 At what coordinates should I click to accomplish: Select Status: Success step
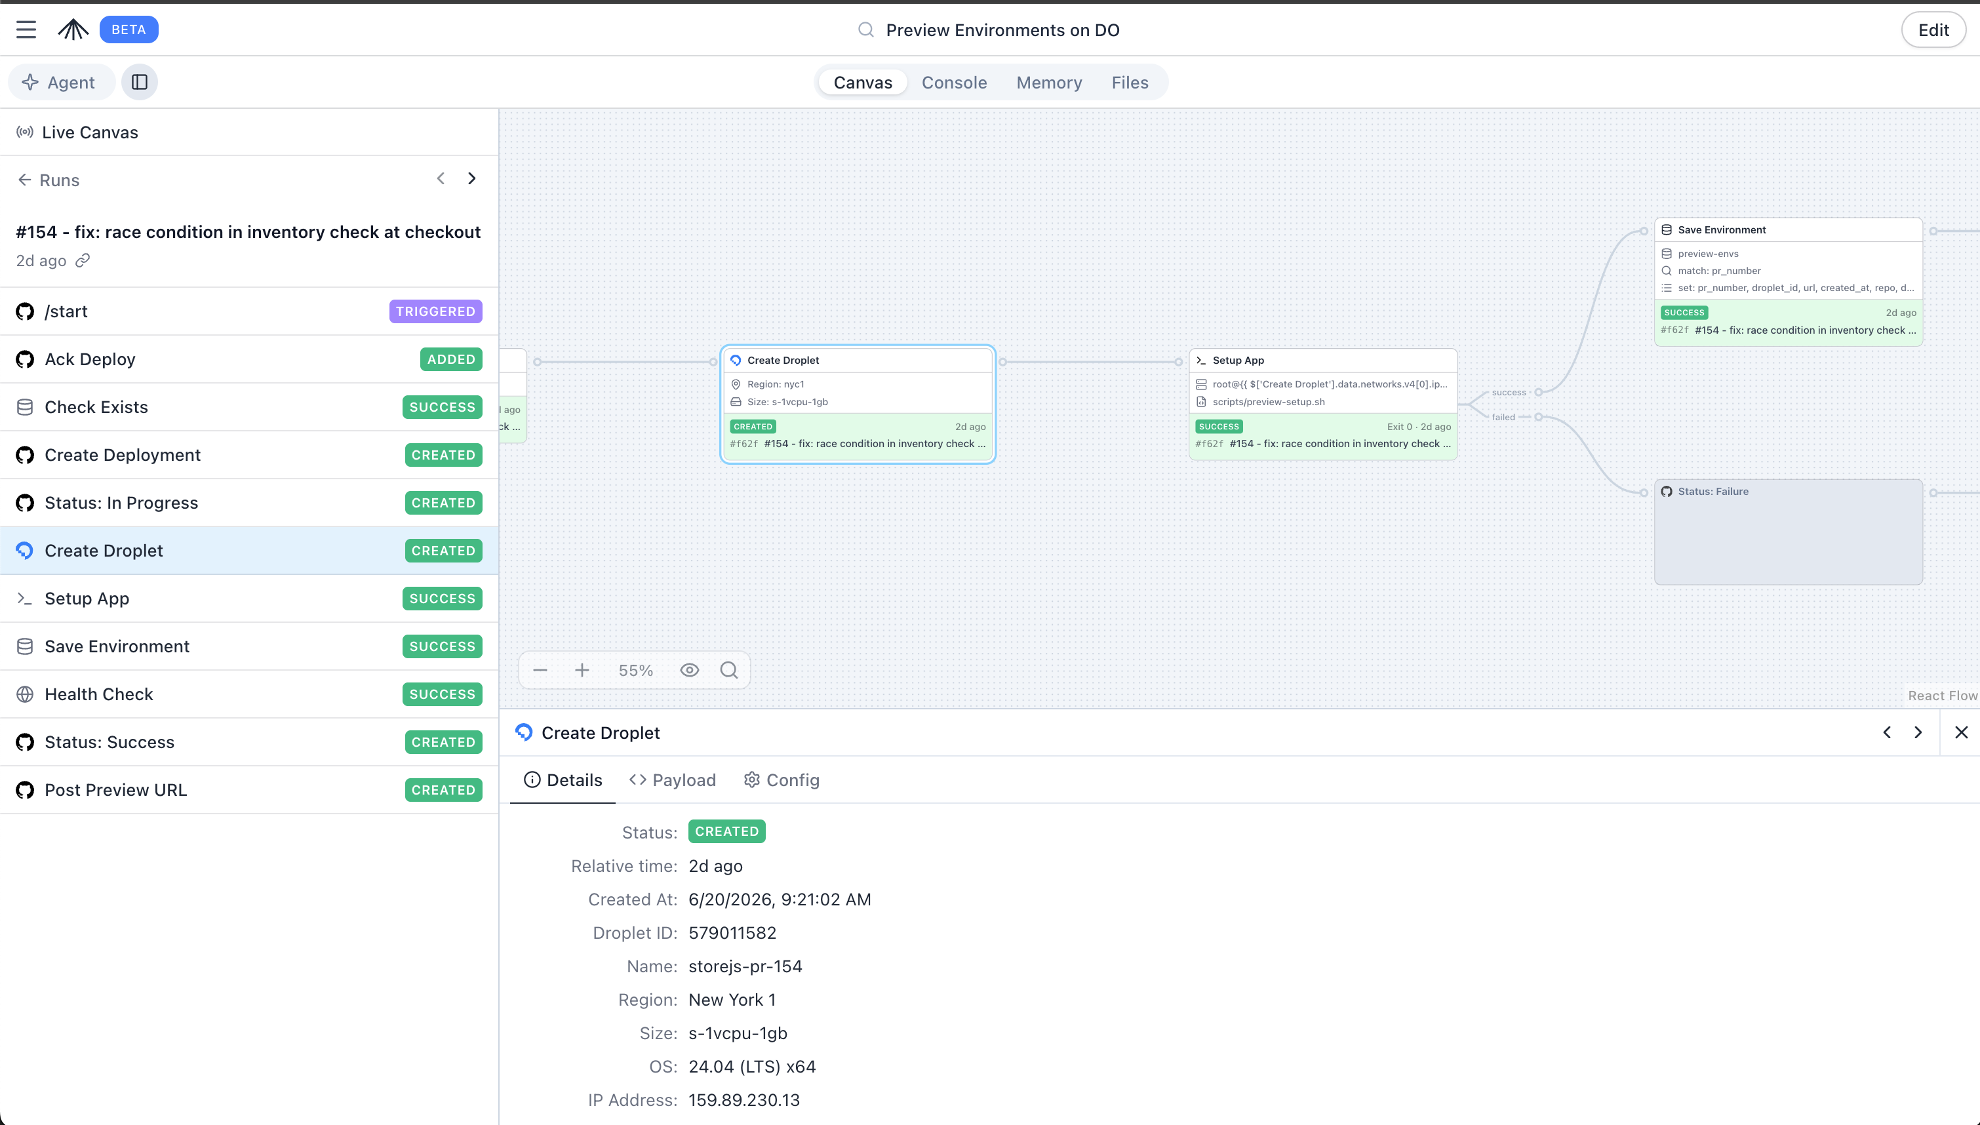[x=248, y=743]
